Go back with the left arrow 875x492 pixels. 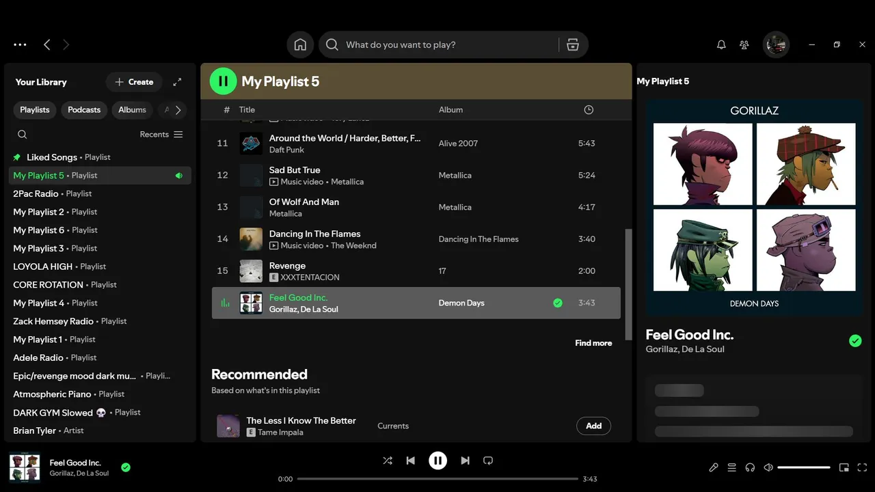coord(46,44)
